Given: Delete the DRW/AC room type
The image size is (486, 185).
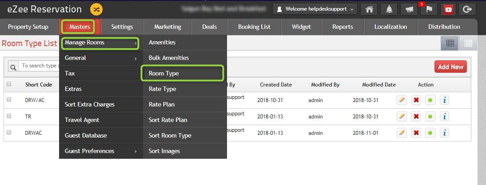Looking at the screenshot, I should pyautogui.click(x=416, y=100).
